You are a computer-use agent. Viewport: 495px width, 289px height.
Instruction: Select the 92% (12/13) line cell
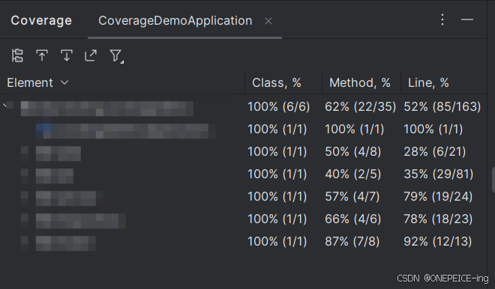pyautogui.click(x=438, y=242)
